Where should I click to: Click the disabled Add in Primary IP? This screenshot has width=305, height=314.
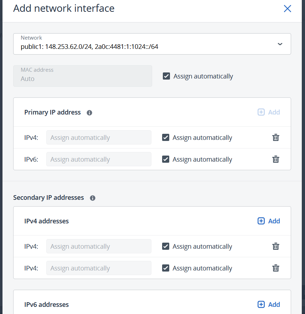[269, 112]
